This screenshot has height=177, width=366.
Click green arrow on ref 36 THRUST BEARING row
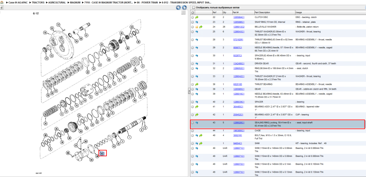coord(197,84)
